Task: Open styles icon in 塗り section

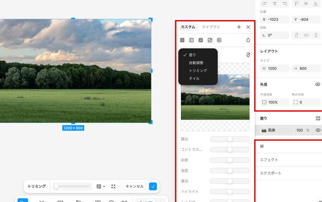Action: click(318, 118)
